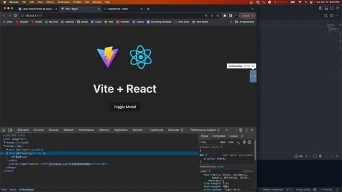Open the Application DevTools tab
The height and width of the screenshot is (192, 342).
[121, 130]
